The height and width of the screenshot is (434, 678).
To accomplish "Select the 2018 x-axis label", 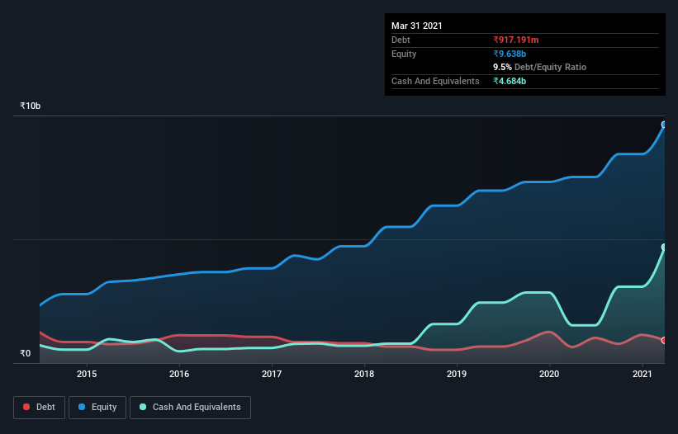I will 364,374.
